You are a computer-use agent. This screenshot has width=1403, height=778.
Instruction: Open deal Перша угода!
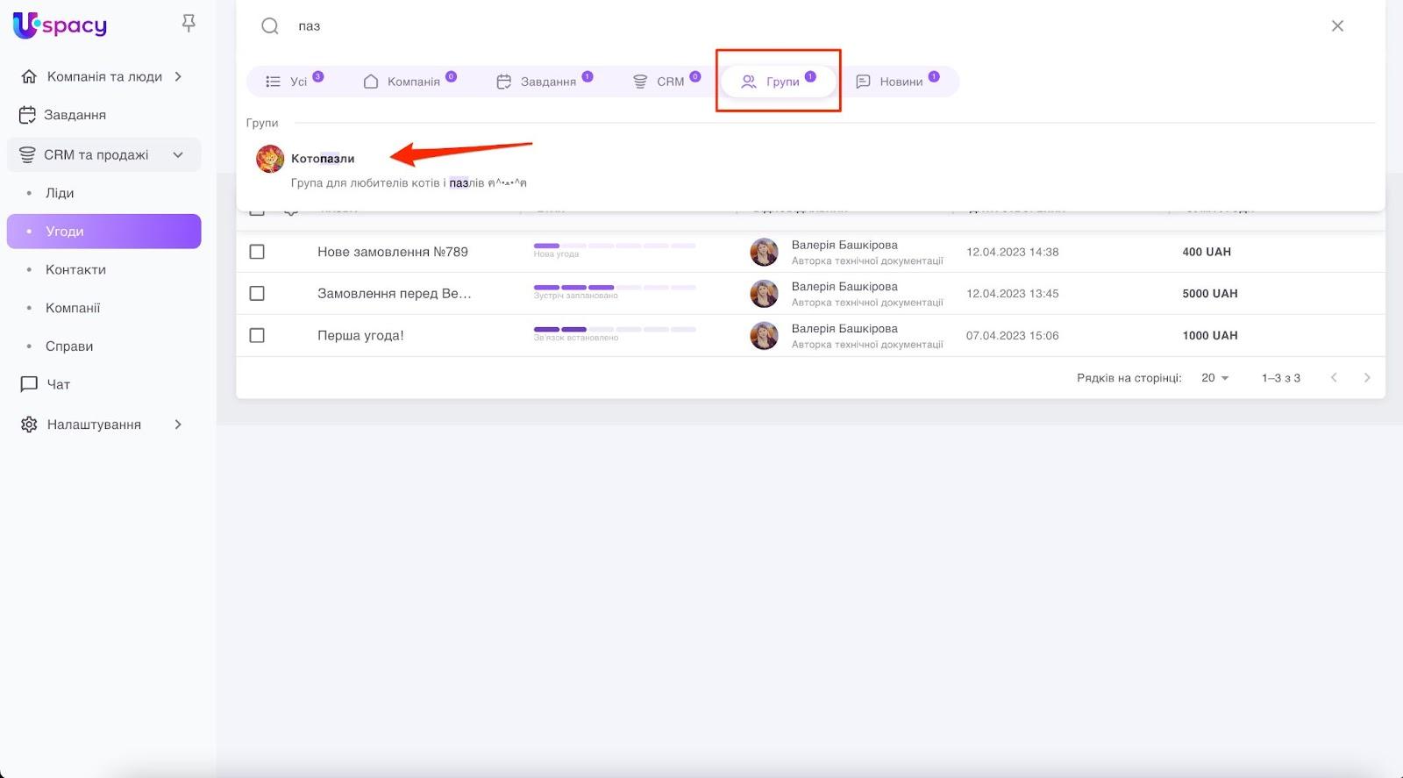(x=360, y=336)
